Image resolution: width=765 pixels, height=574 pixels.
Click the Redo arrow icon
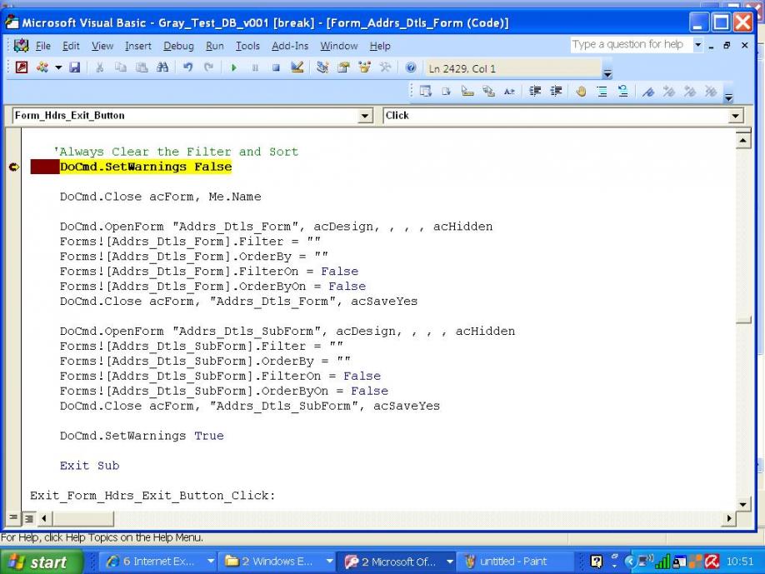209,67
